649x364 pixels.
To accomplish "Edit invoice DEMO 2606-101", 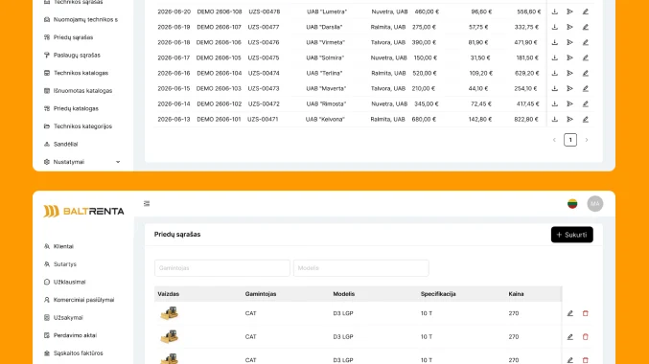I will 586,119.
